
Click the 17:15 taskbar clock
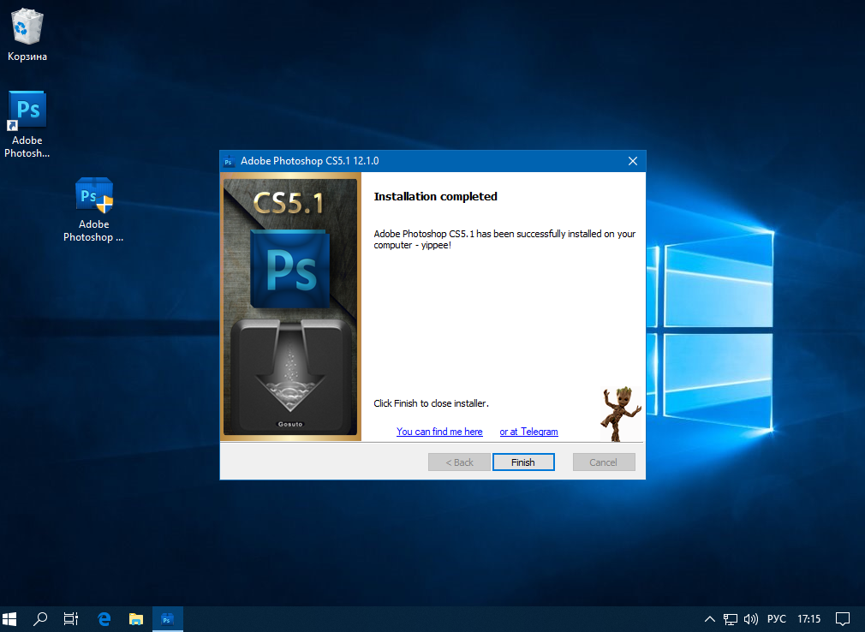pos(808,619)
